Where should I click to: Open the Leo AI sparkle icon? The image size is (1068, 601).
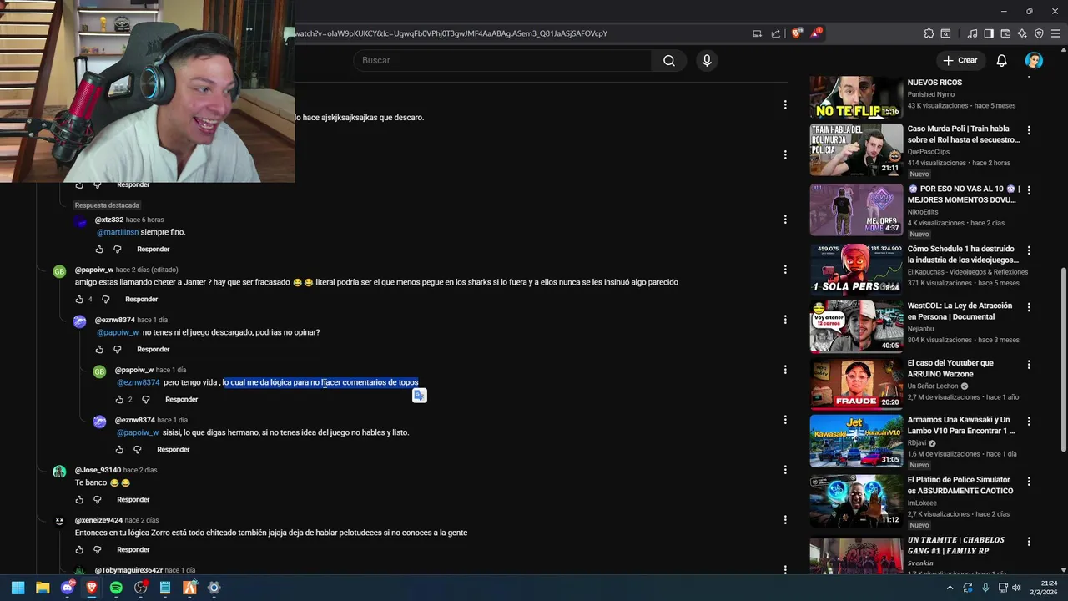1022,33
